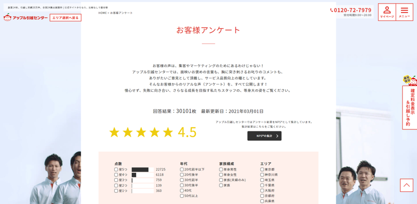This screenshot has width=417, height=204.
Task: Check the 東京都 area checkbox
Action: click(x=262, y=170)
